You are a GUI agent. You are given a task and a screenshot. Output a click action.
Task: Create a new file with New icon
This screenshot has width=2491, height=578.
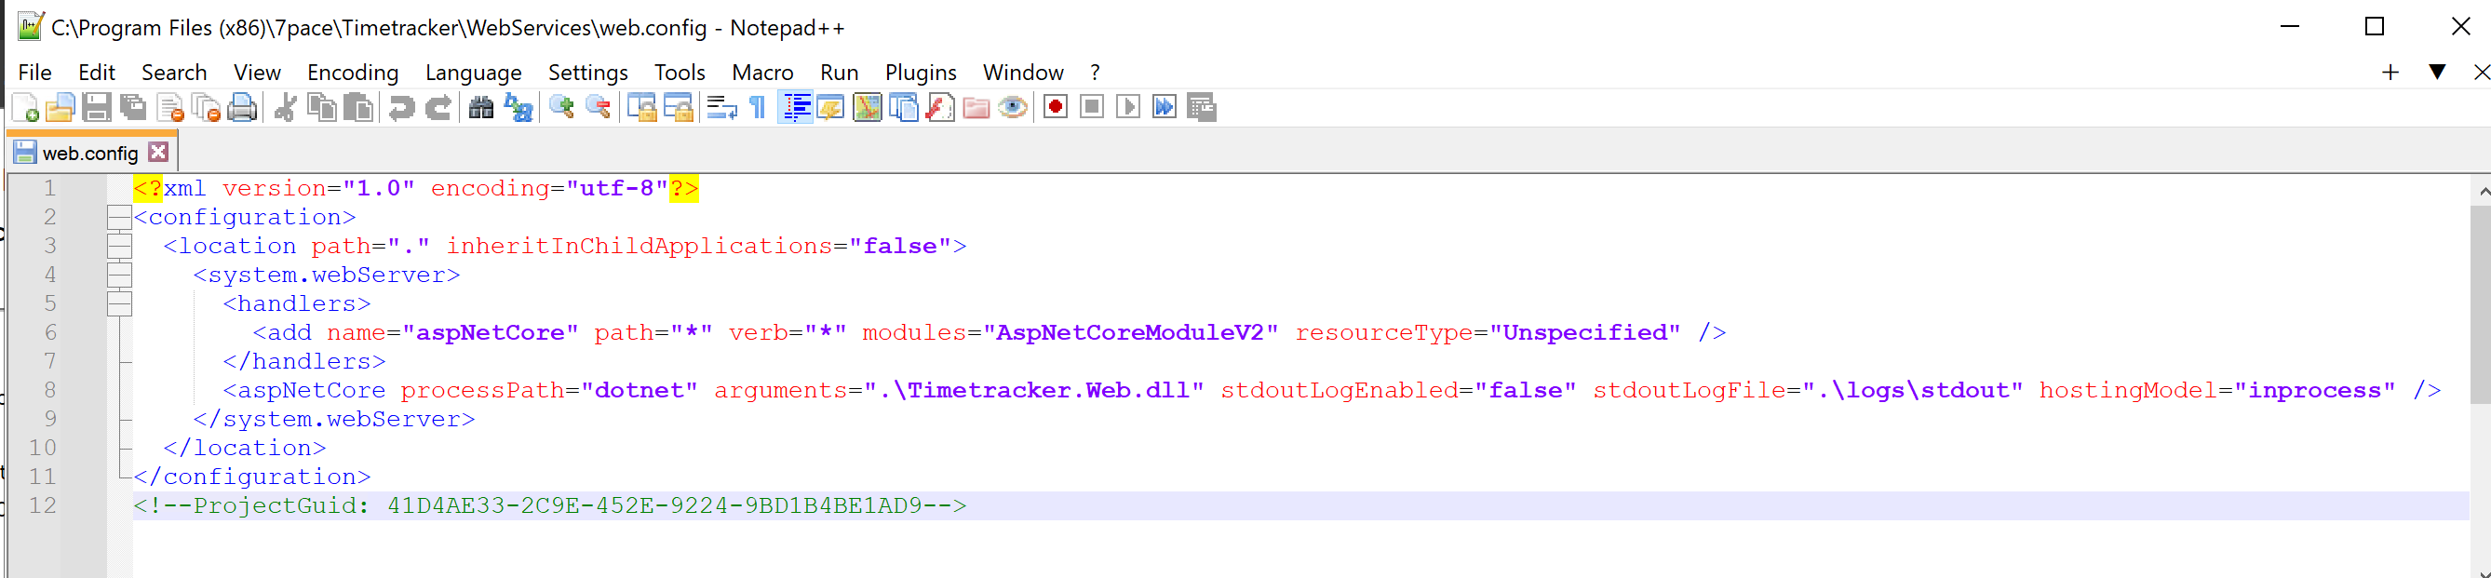pos(26,107)
